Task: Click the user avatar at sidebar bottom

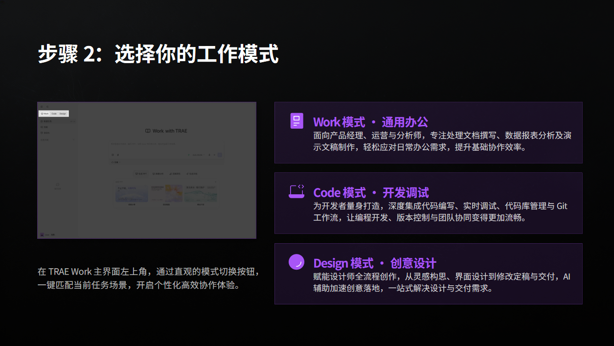Action: (42, 234)
